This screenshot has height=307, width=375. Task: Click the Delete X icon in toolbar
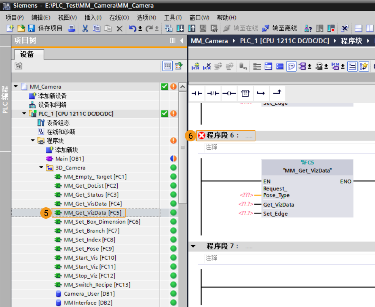119,29
